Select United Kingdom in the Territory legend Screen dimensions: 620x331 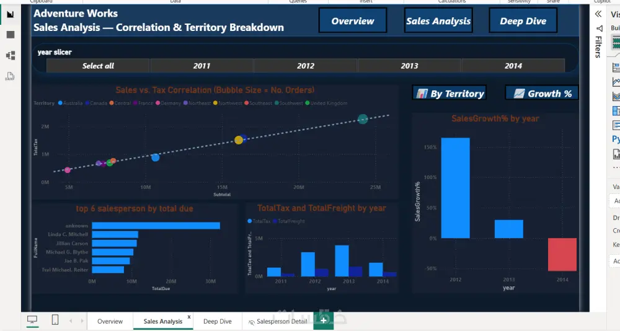(326, 103)
